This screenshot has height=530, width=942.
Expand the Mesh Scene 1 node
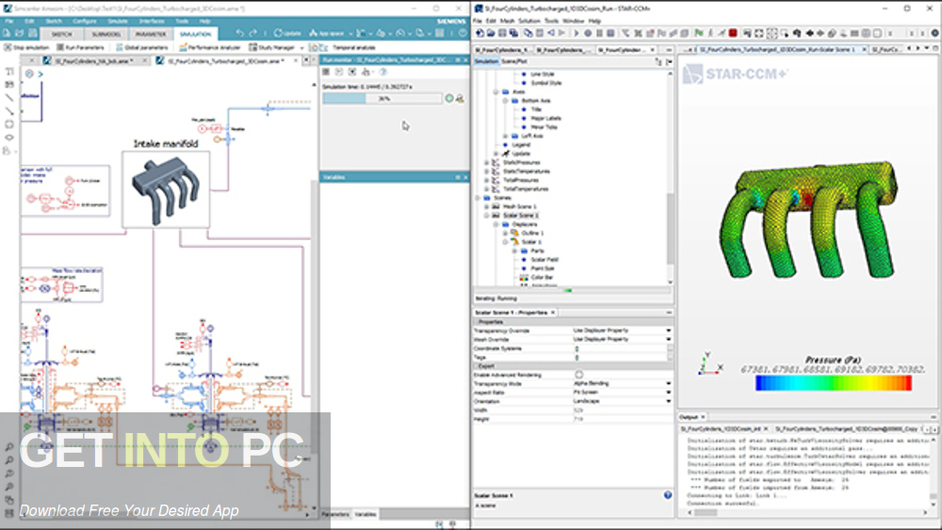coord(487,206)
